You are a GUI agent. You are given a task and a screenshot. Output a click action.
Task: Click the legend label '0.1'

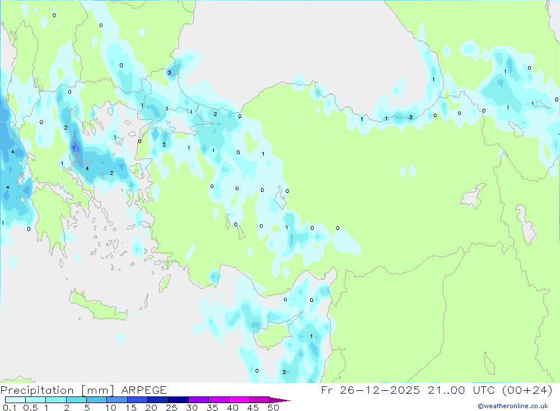(x=10, y=408)
